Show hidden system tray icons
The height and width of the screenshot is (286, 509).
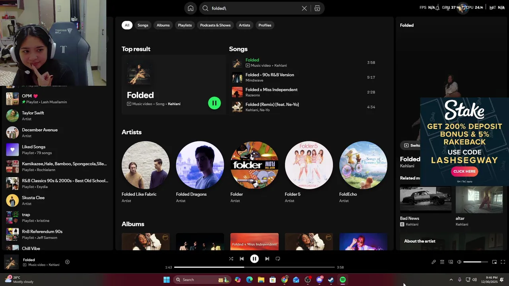(451, 280)
